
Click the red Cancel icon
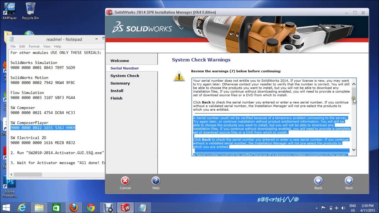pyautogui.click(x=125, y=181)
